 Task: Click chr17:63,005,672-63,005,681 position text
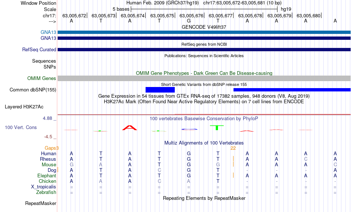(x=242, y=3)
